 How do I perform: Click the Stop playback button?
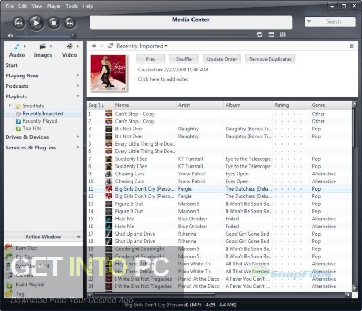point(54,23)
